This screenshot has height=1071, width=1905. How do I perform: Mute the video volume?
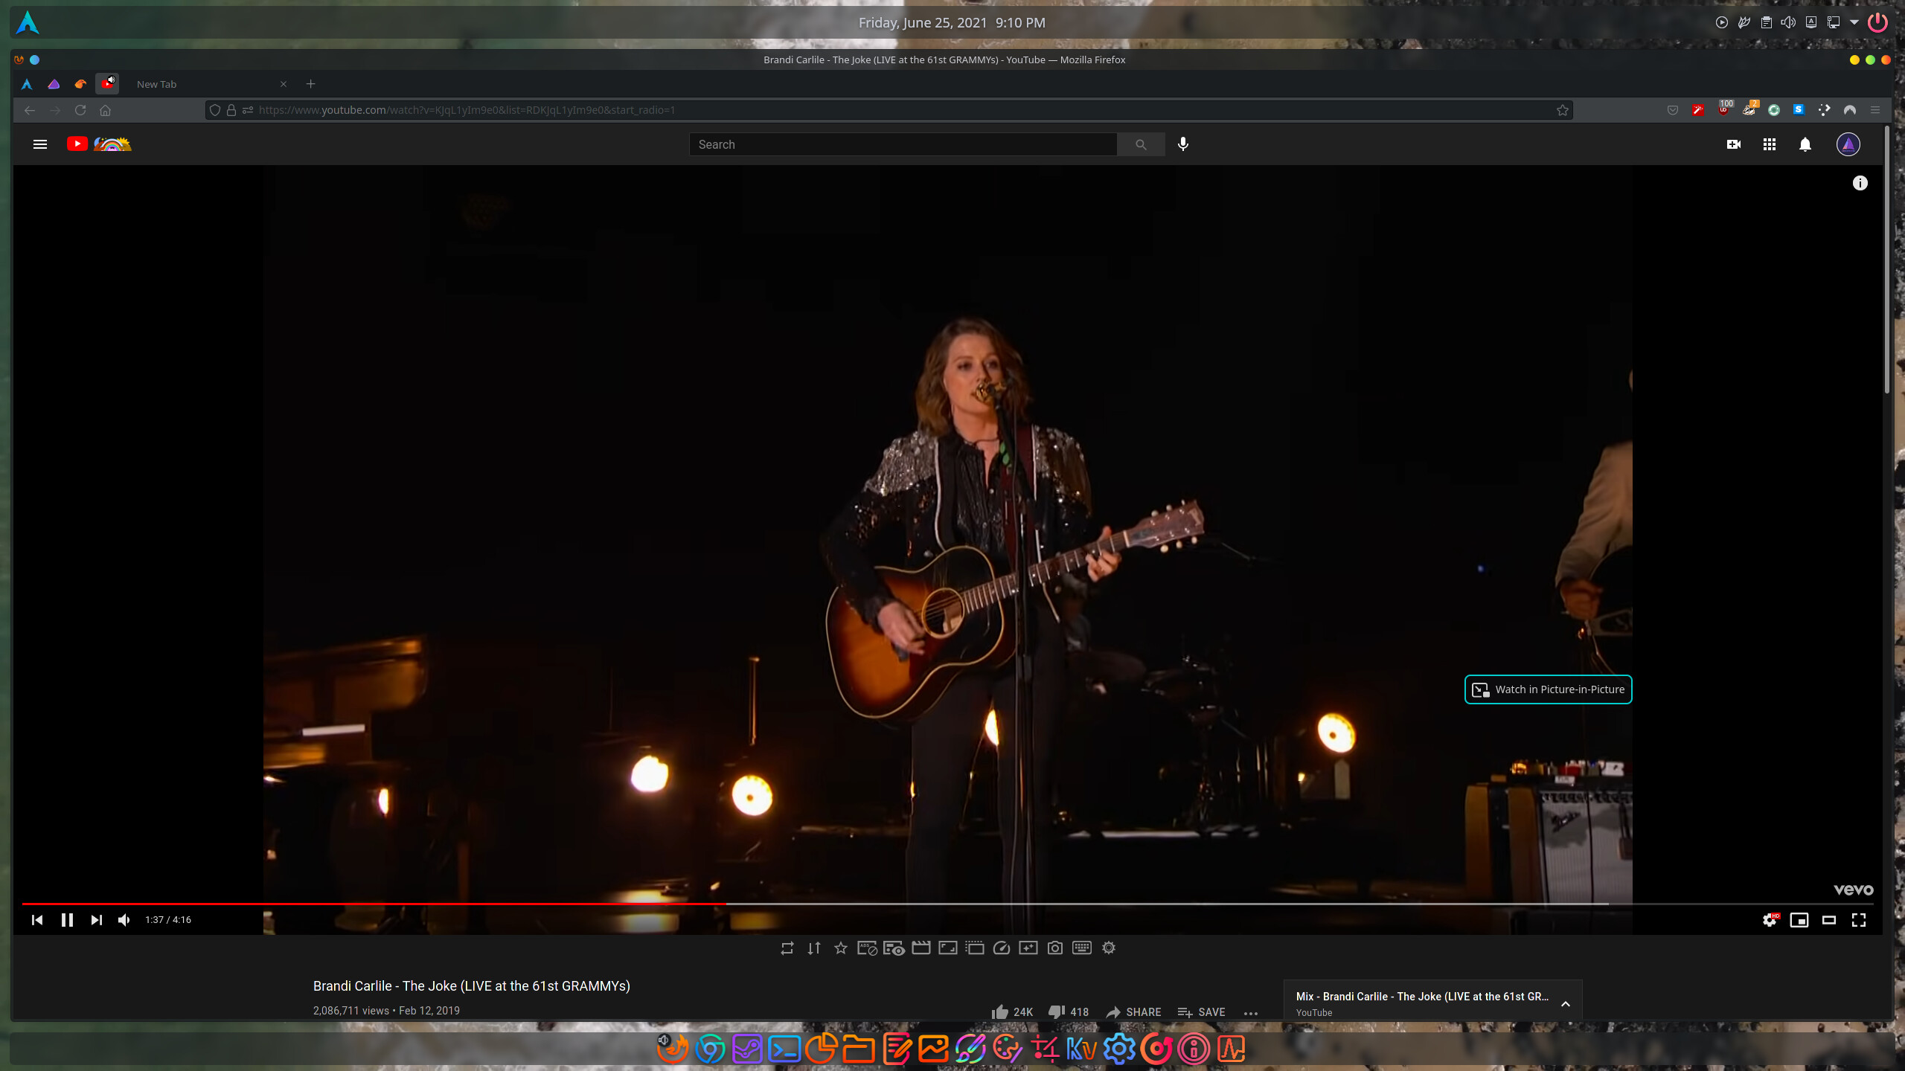124,920
